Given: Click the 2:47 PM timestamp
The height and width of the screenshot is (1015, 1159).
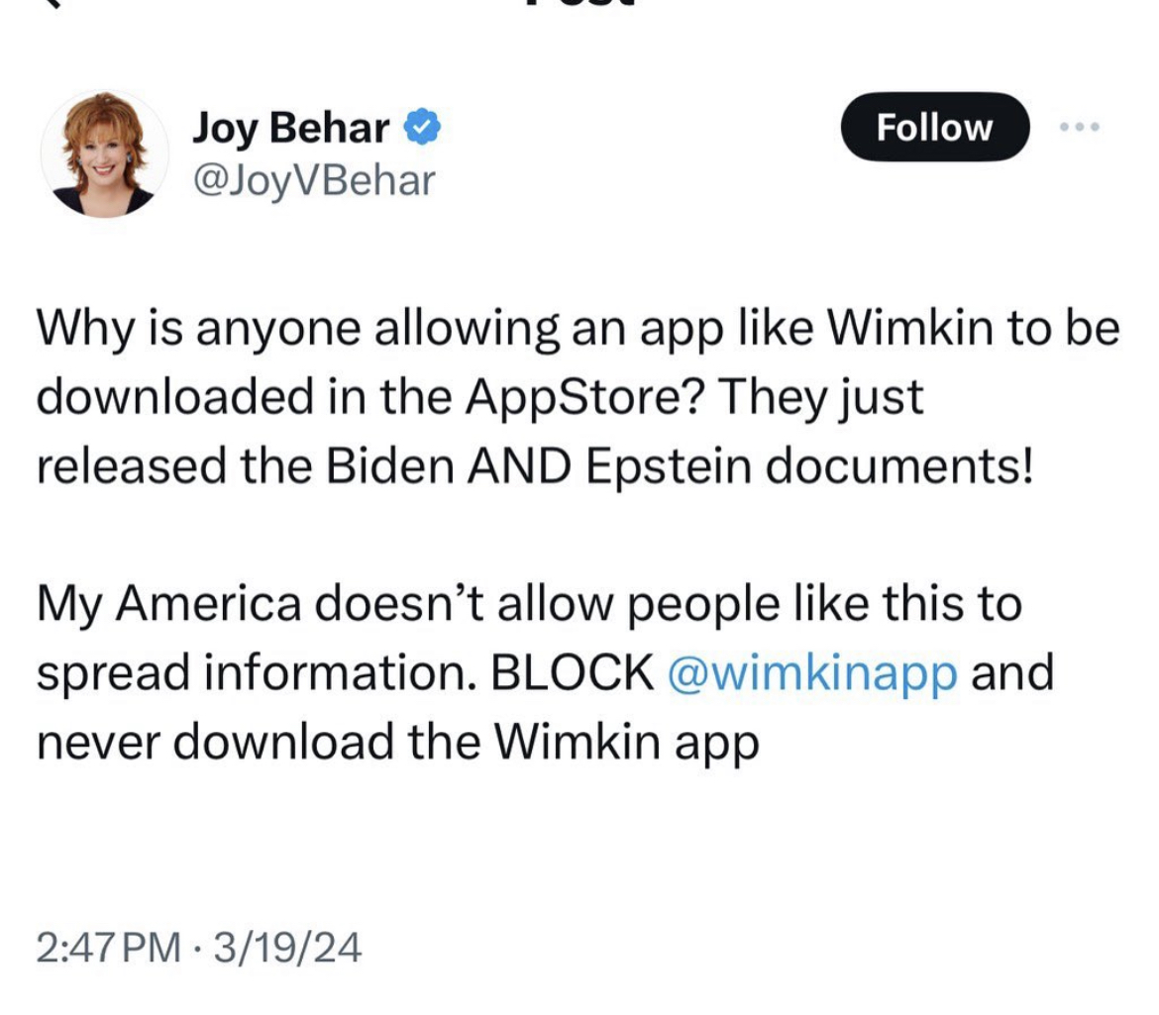Looking at the screenshot, I should coord(110,950).
